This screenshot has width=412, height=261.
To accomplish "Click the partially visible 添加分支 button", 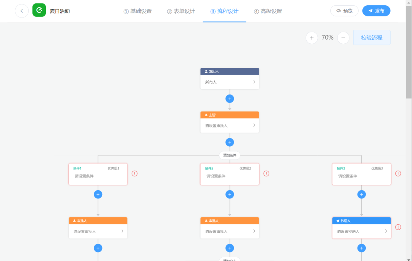I will pyautogui.click(x=230, y=259).
